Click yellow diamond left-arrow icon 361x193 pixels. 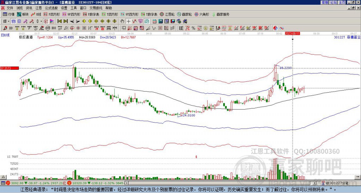click(x=84, y=21)
